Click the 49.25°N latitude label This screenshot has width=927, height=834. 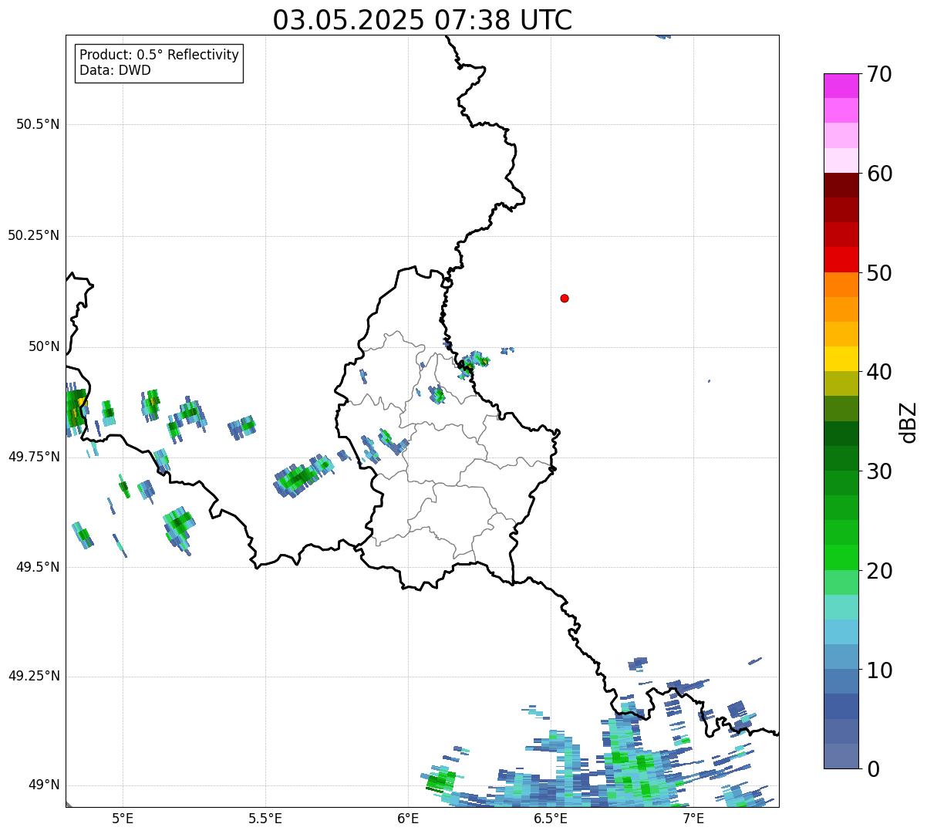34,677
